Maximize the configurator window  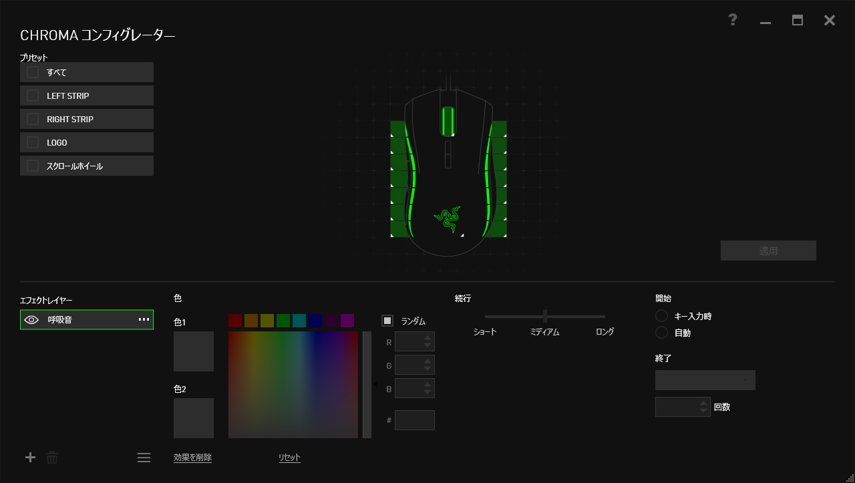click(798, 20)
